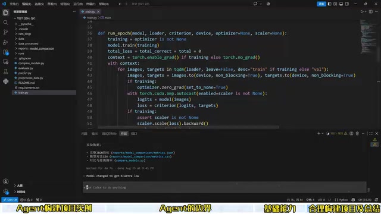
Task: Open the Remote Explorer view
Action: click(5, 62)
